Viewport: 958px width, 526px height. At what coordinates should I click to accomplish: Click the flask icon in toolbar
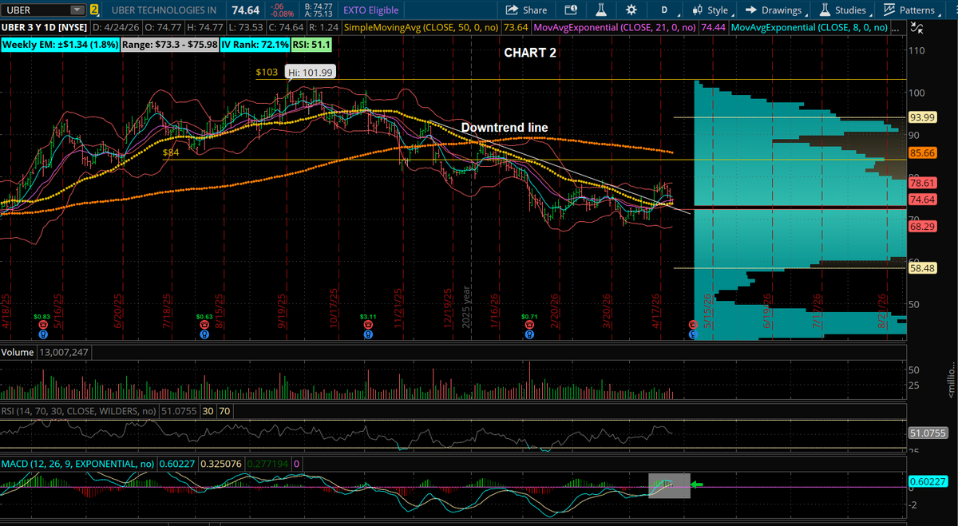(x=600, y=10)
